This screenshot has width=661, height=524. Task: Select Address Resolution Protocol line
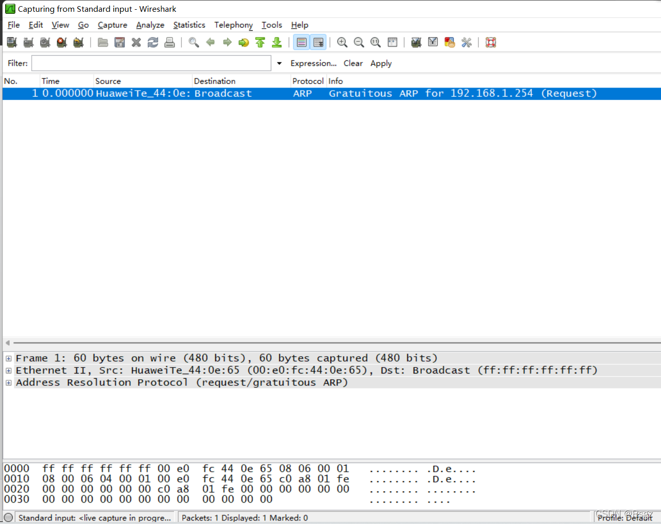point(182,383)
